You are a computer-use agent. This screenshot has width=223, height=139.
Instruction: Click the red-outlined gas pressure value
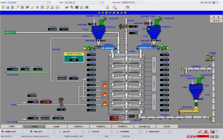click(46, 102)
